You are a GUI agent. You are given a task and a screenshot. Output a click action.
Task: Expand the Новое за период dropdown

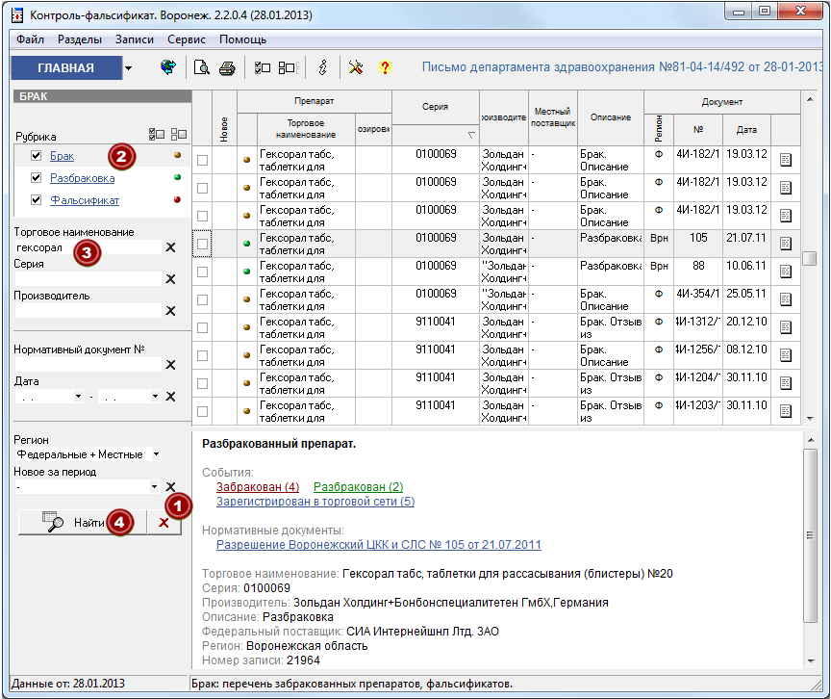pyautogui.click(x=154, y=486)
